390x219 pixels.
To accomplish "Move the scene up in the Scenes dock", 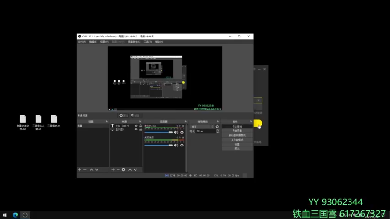I will click(x=91, y=170).
